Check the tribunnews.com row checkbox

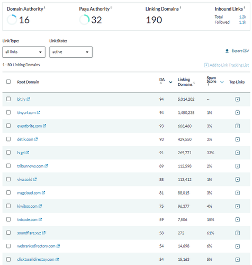pyautogui.click(x=8, y=166)
